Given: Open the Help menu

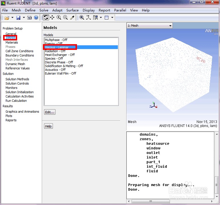Looking at the screenshot, I should tap(146, 10).
